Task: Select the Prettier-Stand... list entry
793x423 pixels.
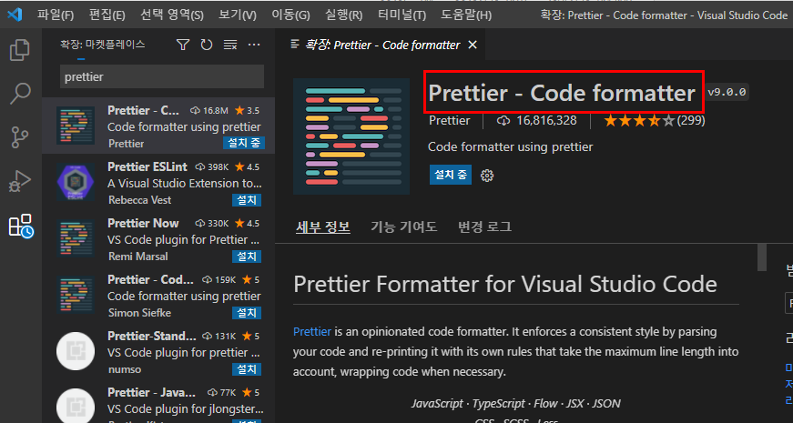Action: pyautogui.click(x=158, y=351)
